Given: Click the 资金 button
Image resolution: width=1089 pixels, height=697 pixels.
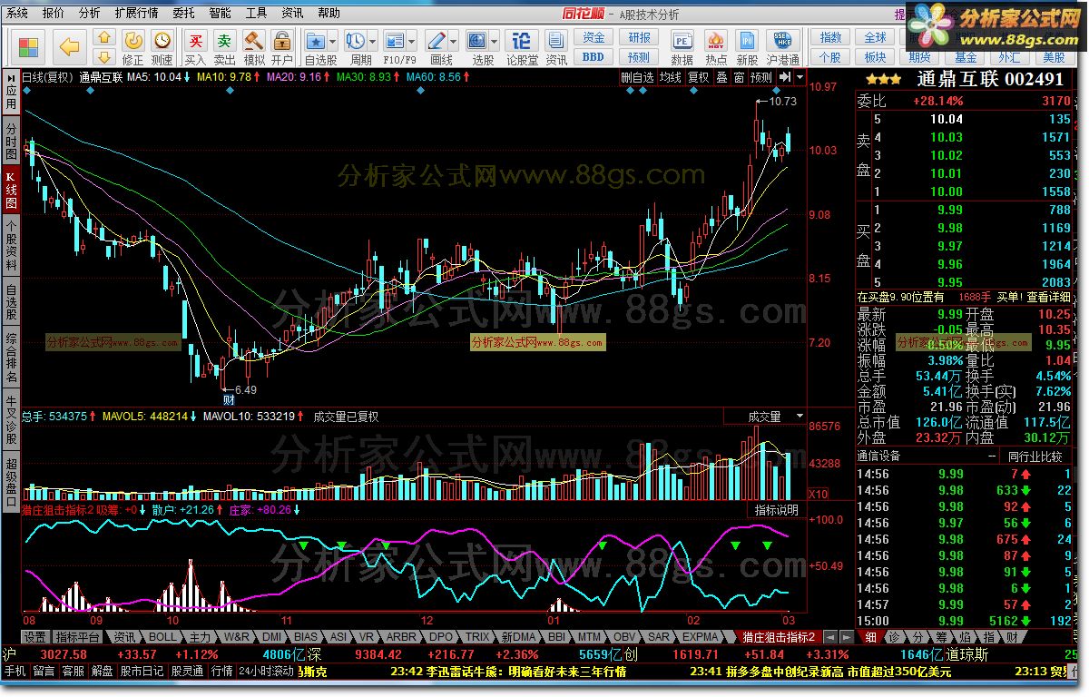Looking at the screenshot, I should click(594, 37).
